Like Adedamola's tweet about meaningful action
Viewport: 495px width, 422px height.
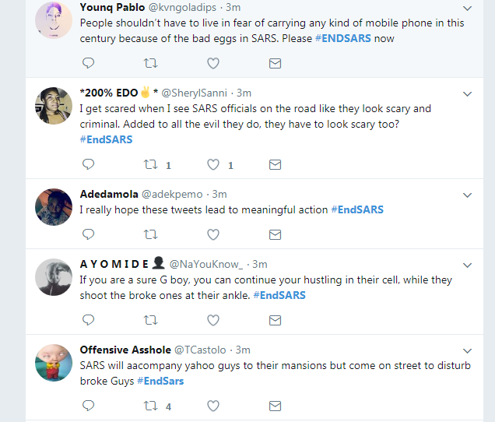[x=213, y=234]
